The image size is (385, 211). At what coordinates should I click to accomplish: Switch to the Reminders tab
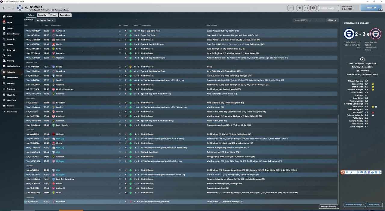click(65, 15)
